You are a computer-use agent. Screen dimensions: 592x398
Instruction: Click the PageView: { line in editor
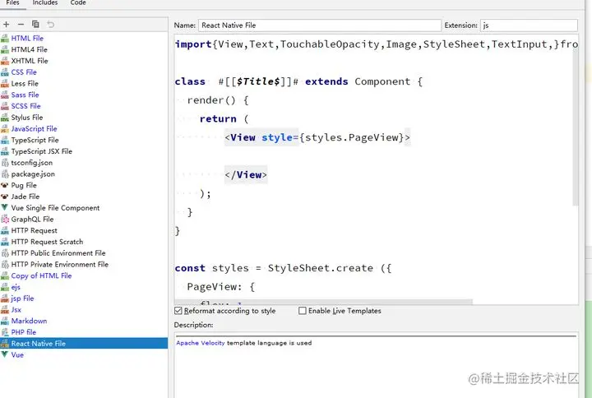click(221, 287)
